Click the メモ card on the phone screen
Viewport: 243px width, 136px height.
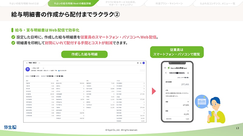click(x=177, y=93)
